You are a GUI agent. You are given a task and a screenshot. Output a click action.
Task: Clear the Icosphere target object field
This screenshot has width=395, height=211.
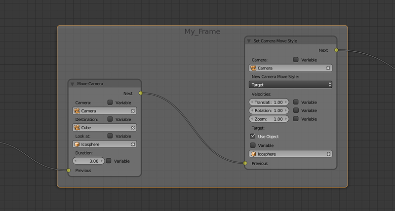(328, 154)
